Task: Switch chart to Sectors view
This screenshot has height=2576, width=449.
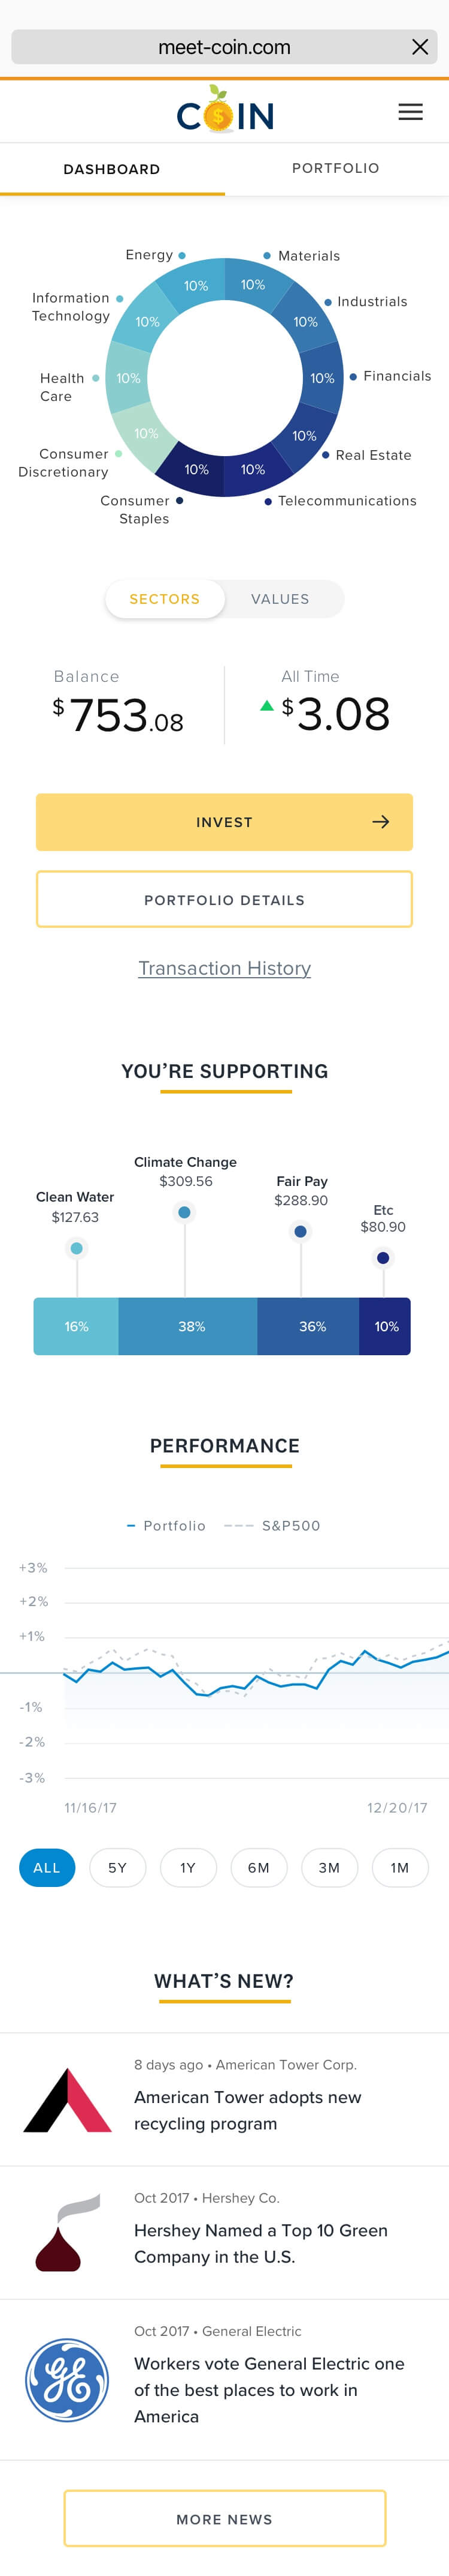Action: pyautogui.click(x=165, y=599)
